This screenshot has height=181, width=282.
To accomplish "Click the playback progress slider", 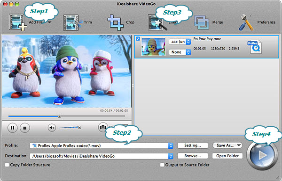I will [67, 116].
